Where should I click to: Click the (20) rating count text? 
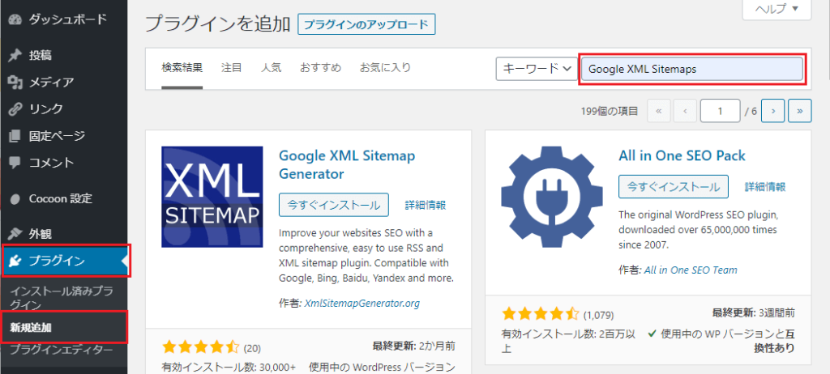pos(252,348)
